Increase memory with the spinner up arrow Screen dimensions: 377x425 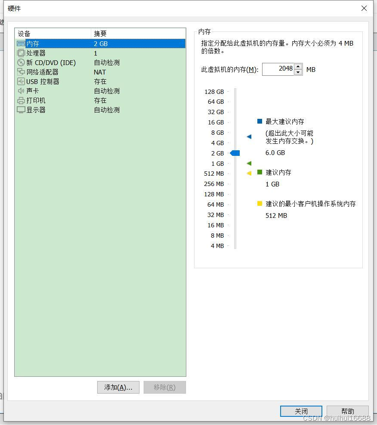tap(298, 66)
